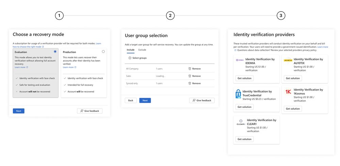The width and height of the screenshot is (340, 166).
Task: Click Next in recovery mode panel
Action: [19, 111]
